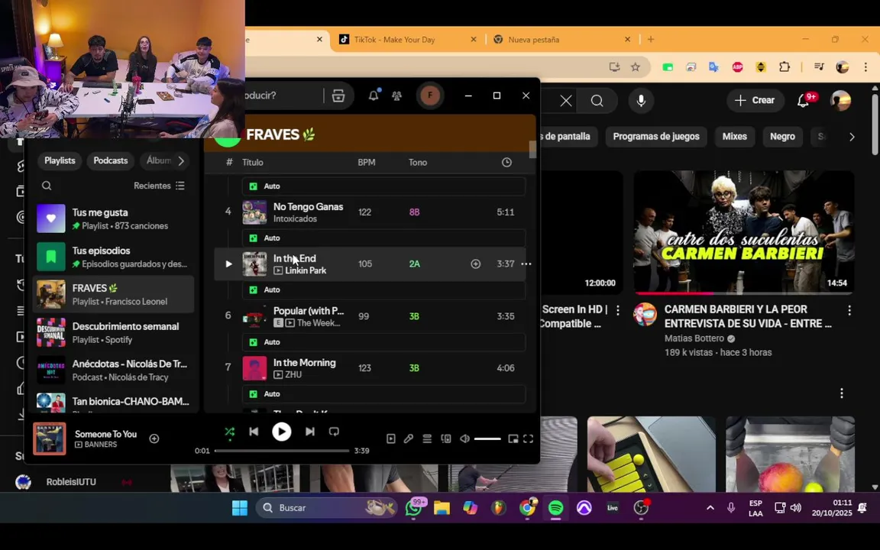Select the Playlists filter chip
Viewport: 880px width, 550px height.
(x=60, y=160)
